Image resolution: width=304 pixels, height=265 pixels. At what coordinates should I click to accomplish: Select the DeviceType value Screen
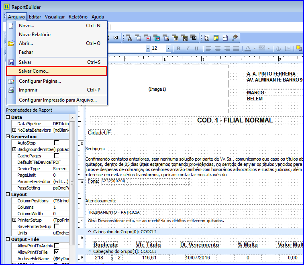pos(61,169)
